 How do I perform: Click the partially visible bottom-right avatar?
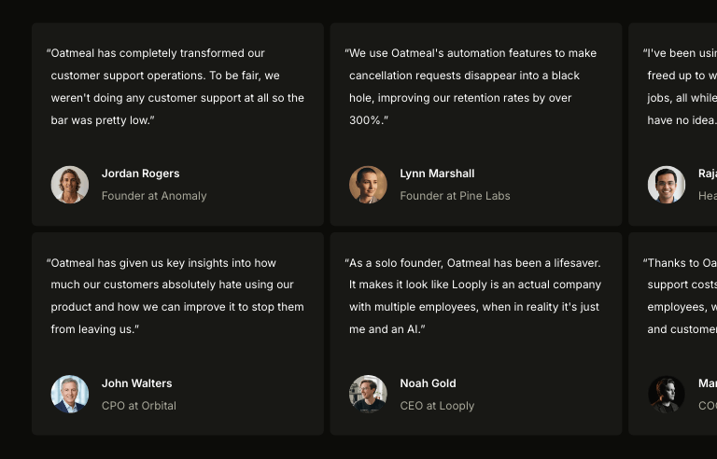coord(667,395)
